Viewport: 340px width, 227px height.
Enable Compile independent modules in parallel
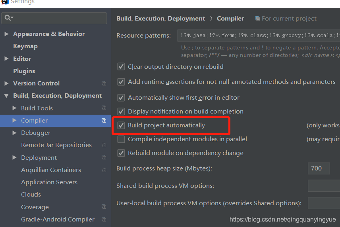point(121,139)
